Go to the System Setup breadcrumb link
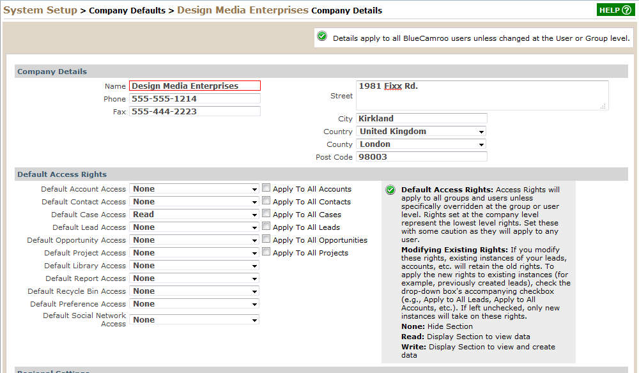Viewport: 639px width, 373px height. coord(40,10)
